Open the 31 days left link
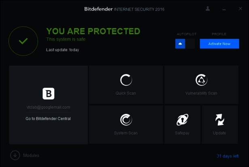 coord(228,156)
